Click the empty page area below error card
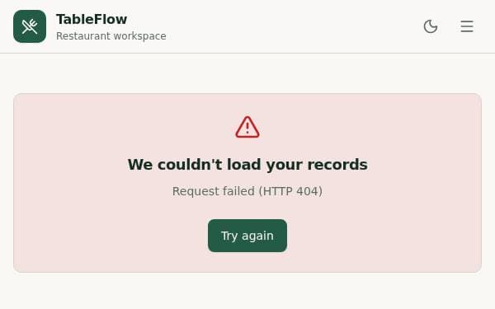The width and height of the screenshot is (495, 309). point(247,292)
